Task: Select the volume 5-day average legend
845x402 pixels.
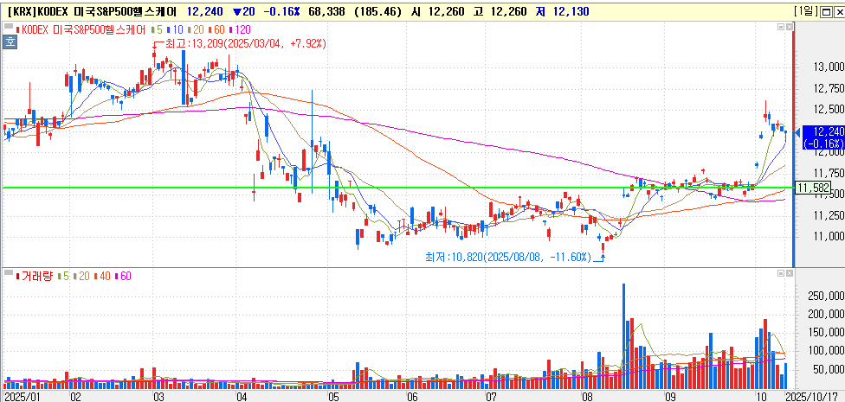Action: pos(63,276)
